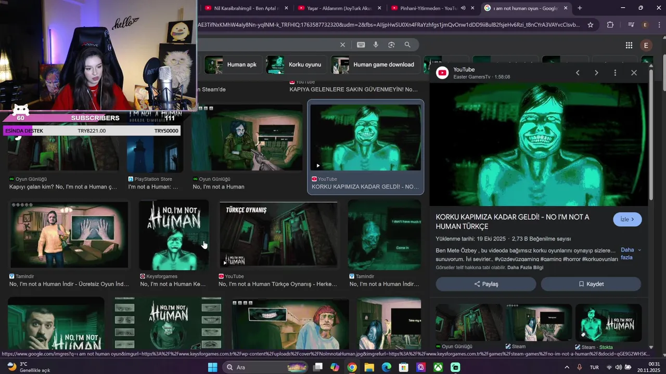This screenshot has width=666, height=374.
Task: Open preview panel three-dot options
Action: (x=615, y=73)
